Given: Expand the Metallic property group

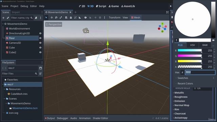Looking at the screenshot, I should 179,93.
